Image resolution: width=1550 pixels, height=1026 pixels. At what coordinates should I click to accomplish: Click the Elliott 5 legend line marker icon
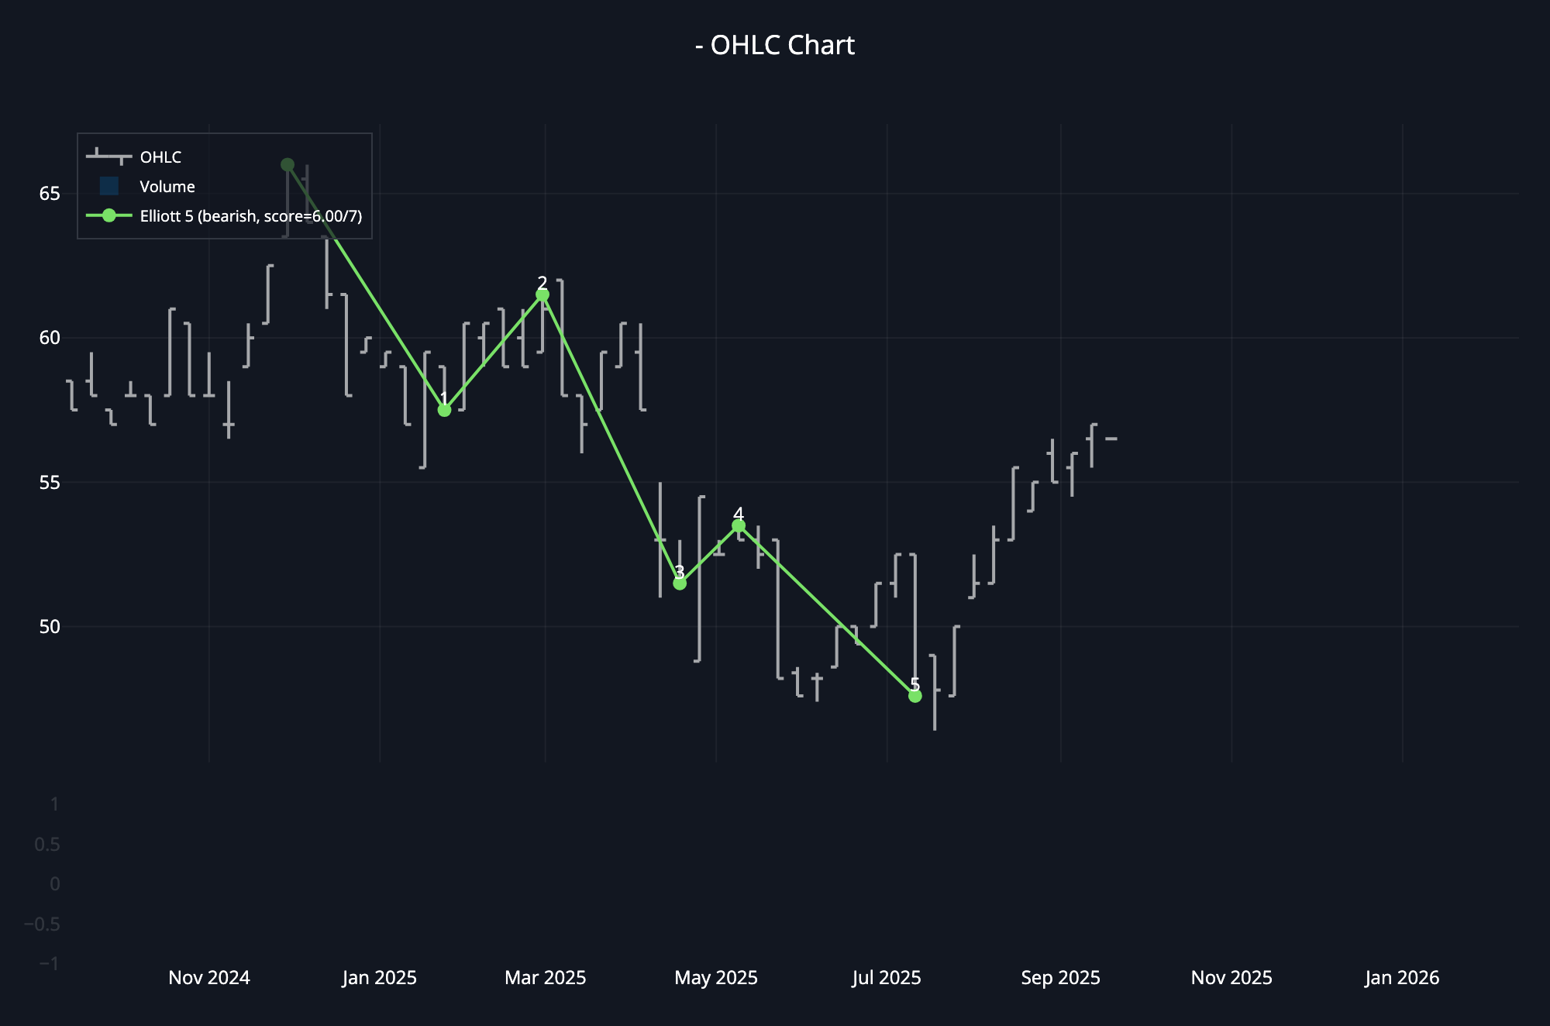coord(108,215)
